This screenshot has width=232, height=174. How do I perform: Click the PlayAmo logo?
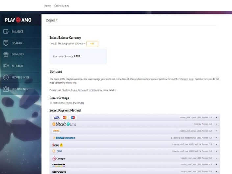pos(18,20)
